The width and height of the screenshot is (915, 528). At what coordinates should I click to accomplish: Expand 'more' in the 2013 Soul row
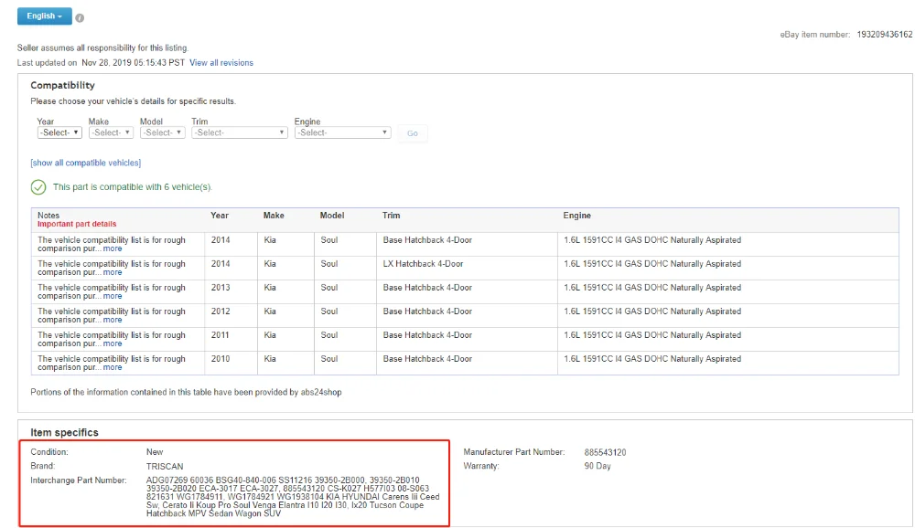pyautogui.click(x=113, y=297)
